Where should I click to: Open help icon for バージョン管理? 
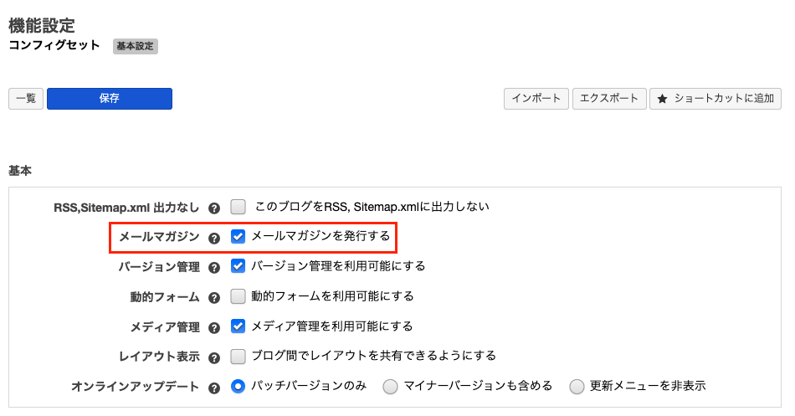tap(214, 268)
